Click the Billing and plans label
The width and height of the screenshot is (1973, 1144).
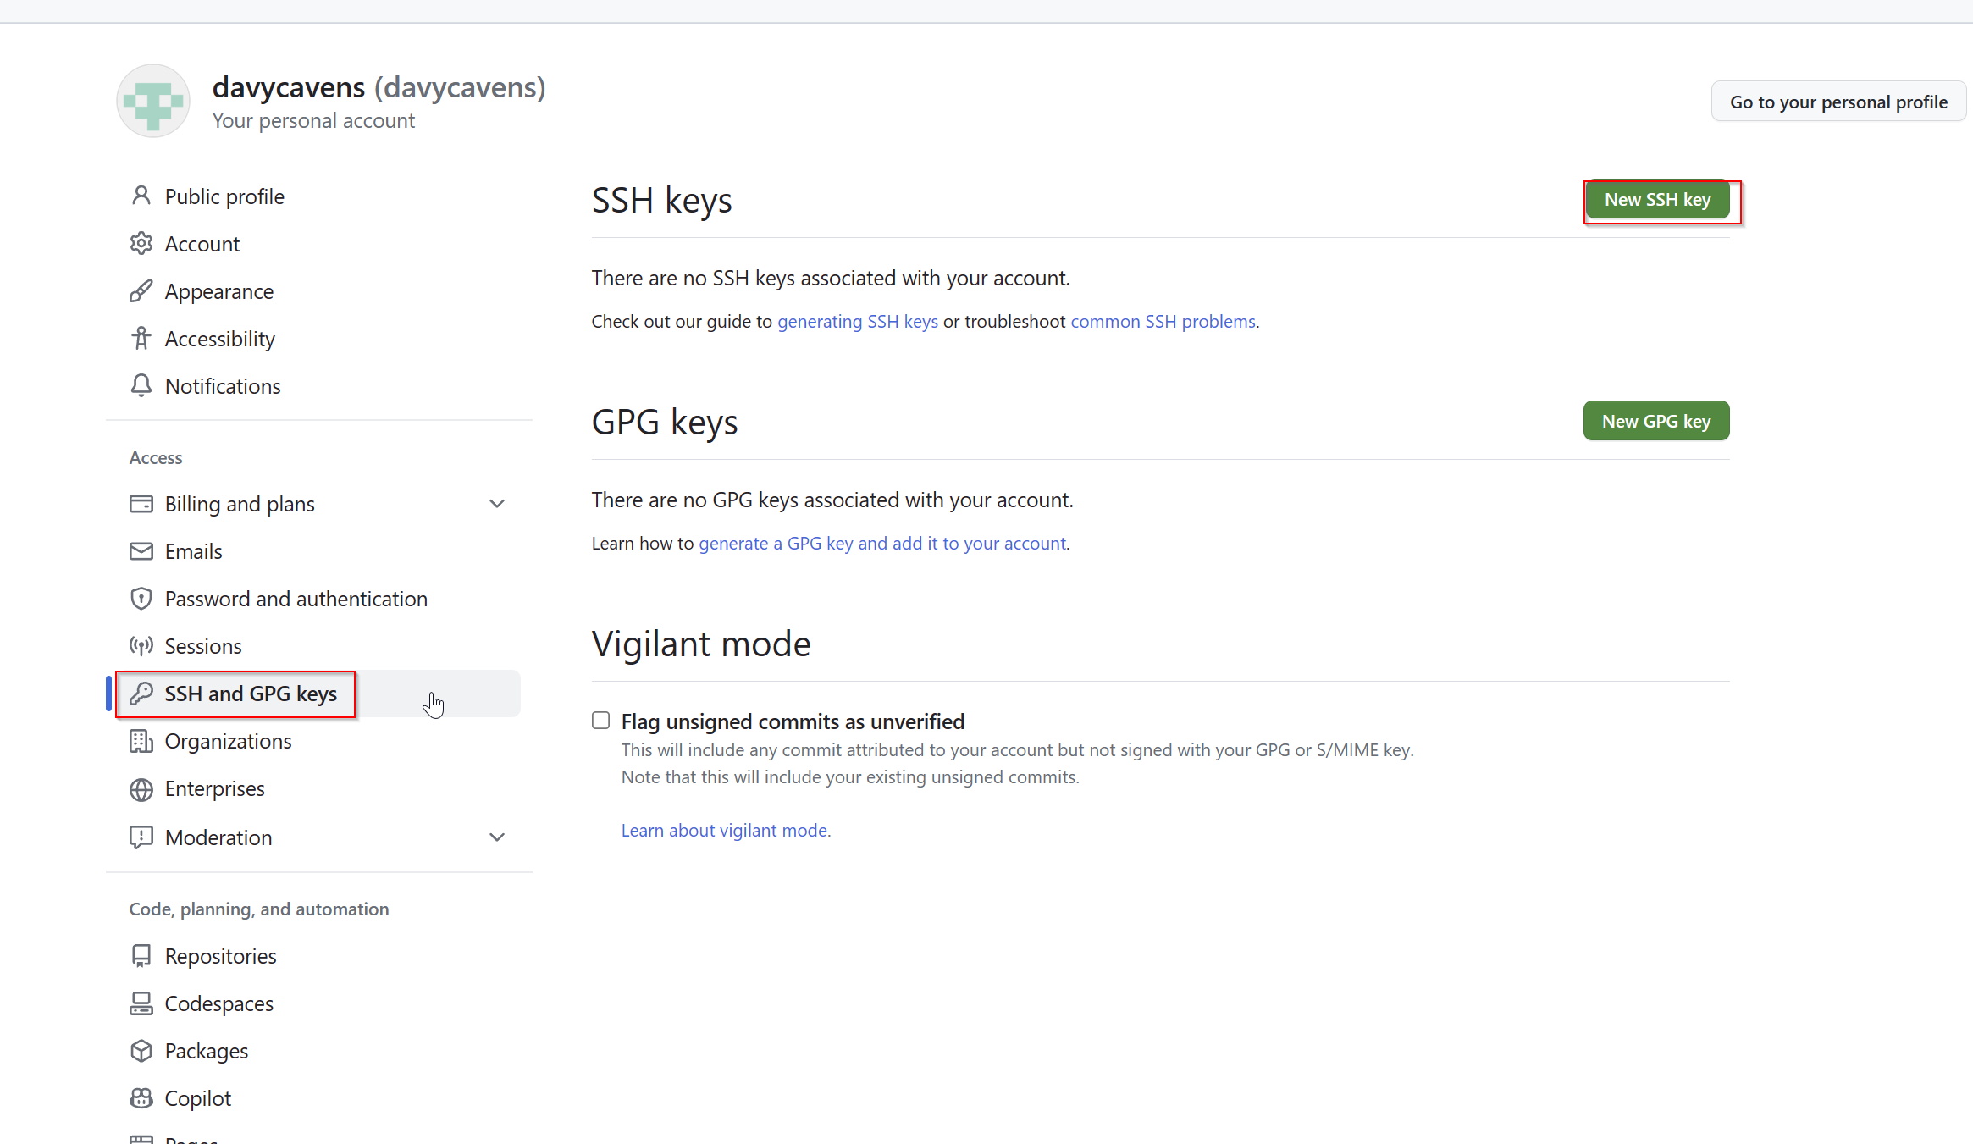(x=240, y=504)
